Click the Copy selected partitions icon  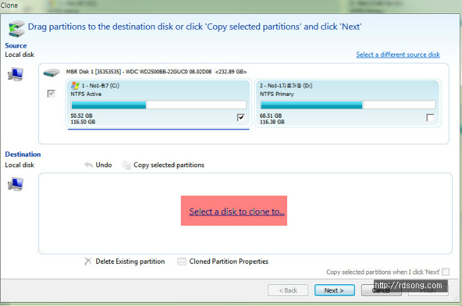click(127, 165)
